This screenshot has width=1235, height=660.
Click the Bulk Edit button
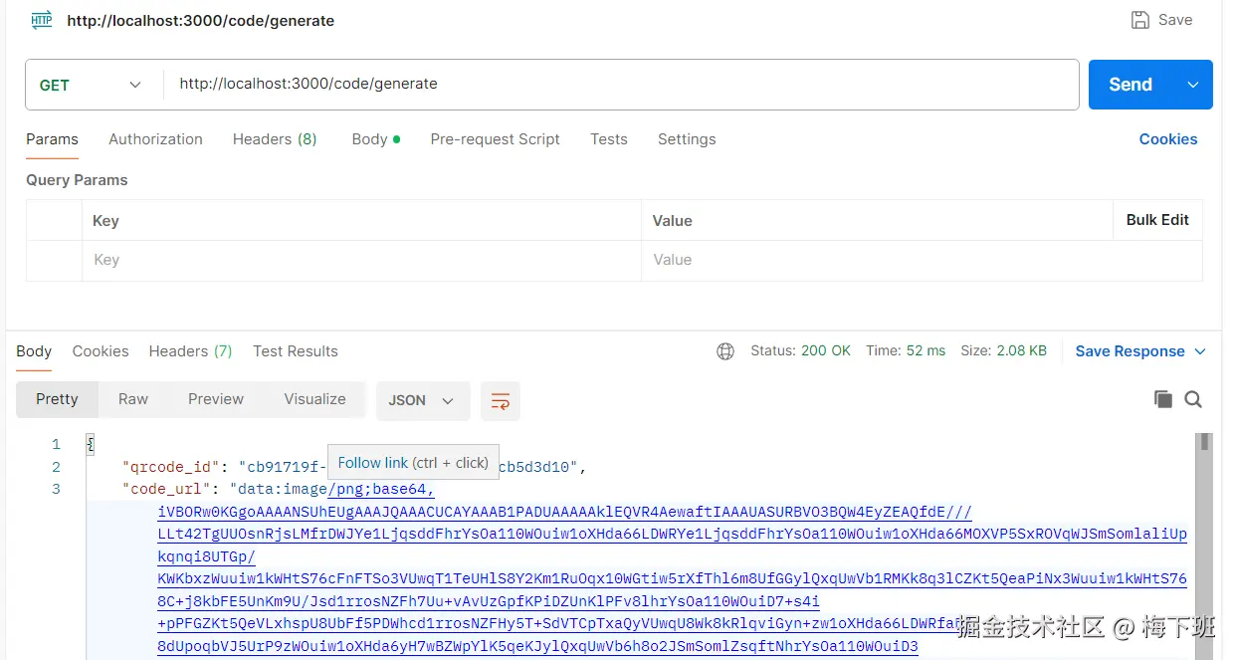coord(1157,220)
